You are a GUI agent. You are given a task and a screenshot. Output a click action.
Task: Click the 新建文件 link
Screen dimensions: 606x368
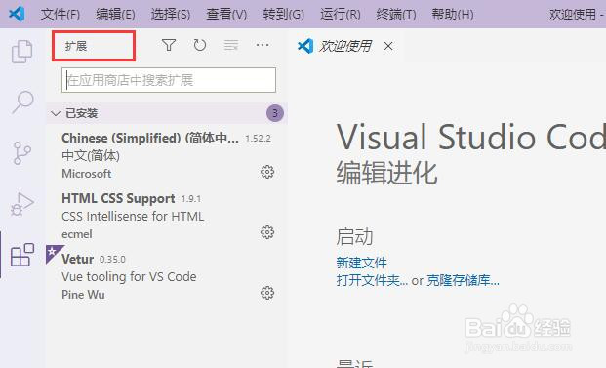pyautogui.click(x=361, y=263)
